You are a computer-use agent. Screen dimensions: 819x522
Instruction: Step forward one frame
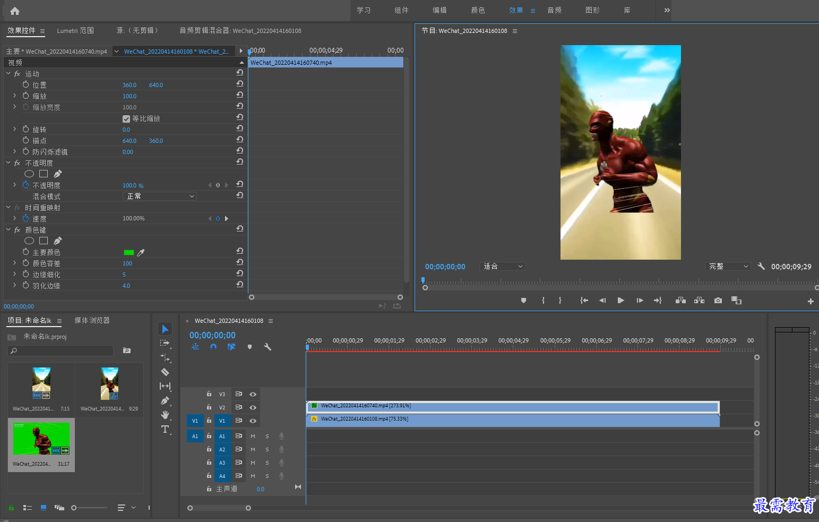coord(640,301)
